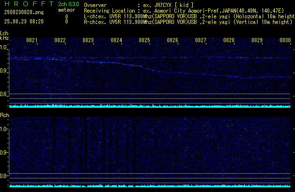The height and width of the screenshot is (192, 295).
Task: Click the 'Lch' channel label
Action: (x=4, y=33)
